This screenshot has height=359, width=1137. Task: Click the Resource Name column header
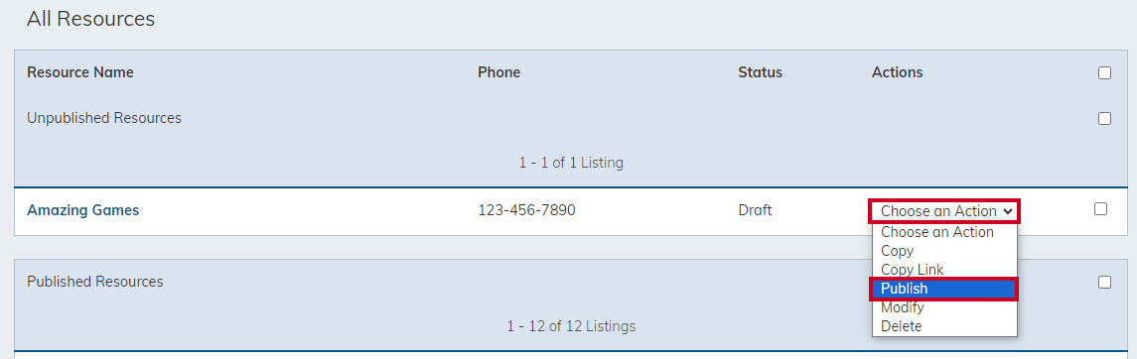(79, 72)
